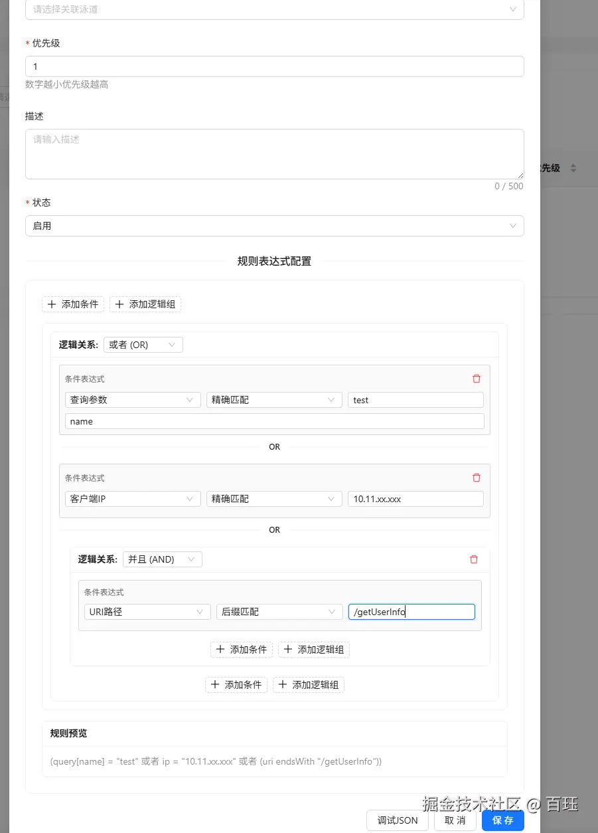Open the 并且 (AND) logic relation dropdown
598x833 pixels.
163,559
